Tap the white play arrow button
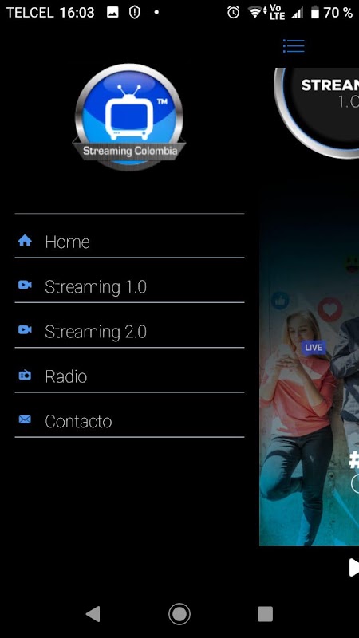 coord(353,567)
